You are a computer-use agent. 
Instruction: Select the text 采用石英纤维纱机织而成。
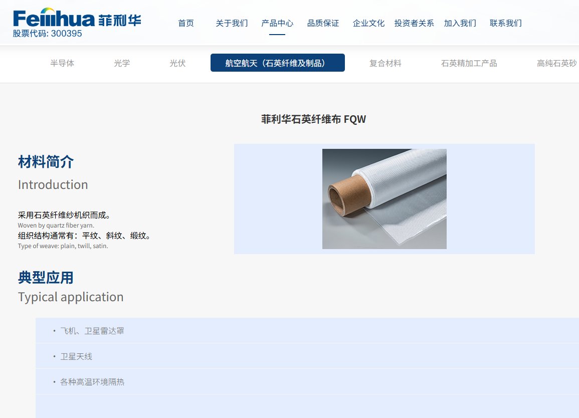click(64, 215)
